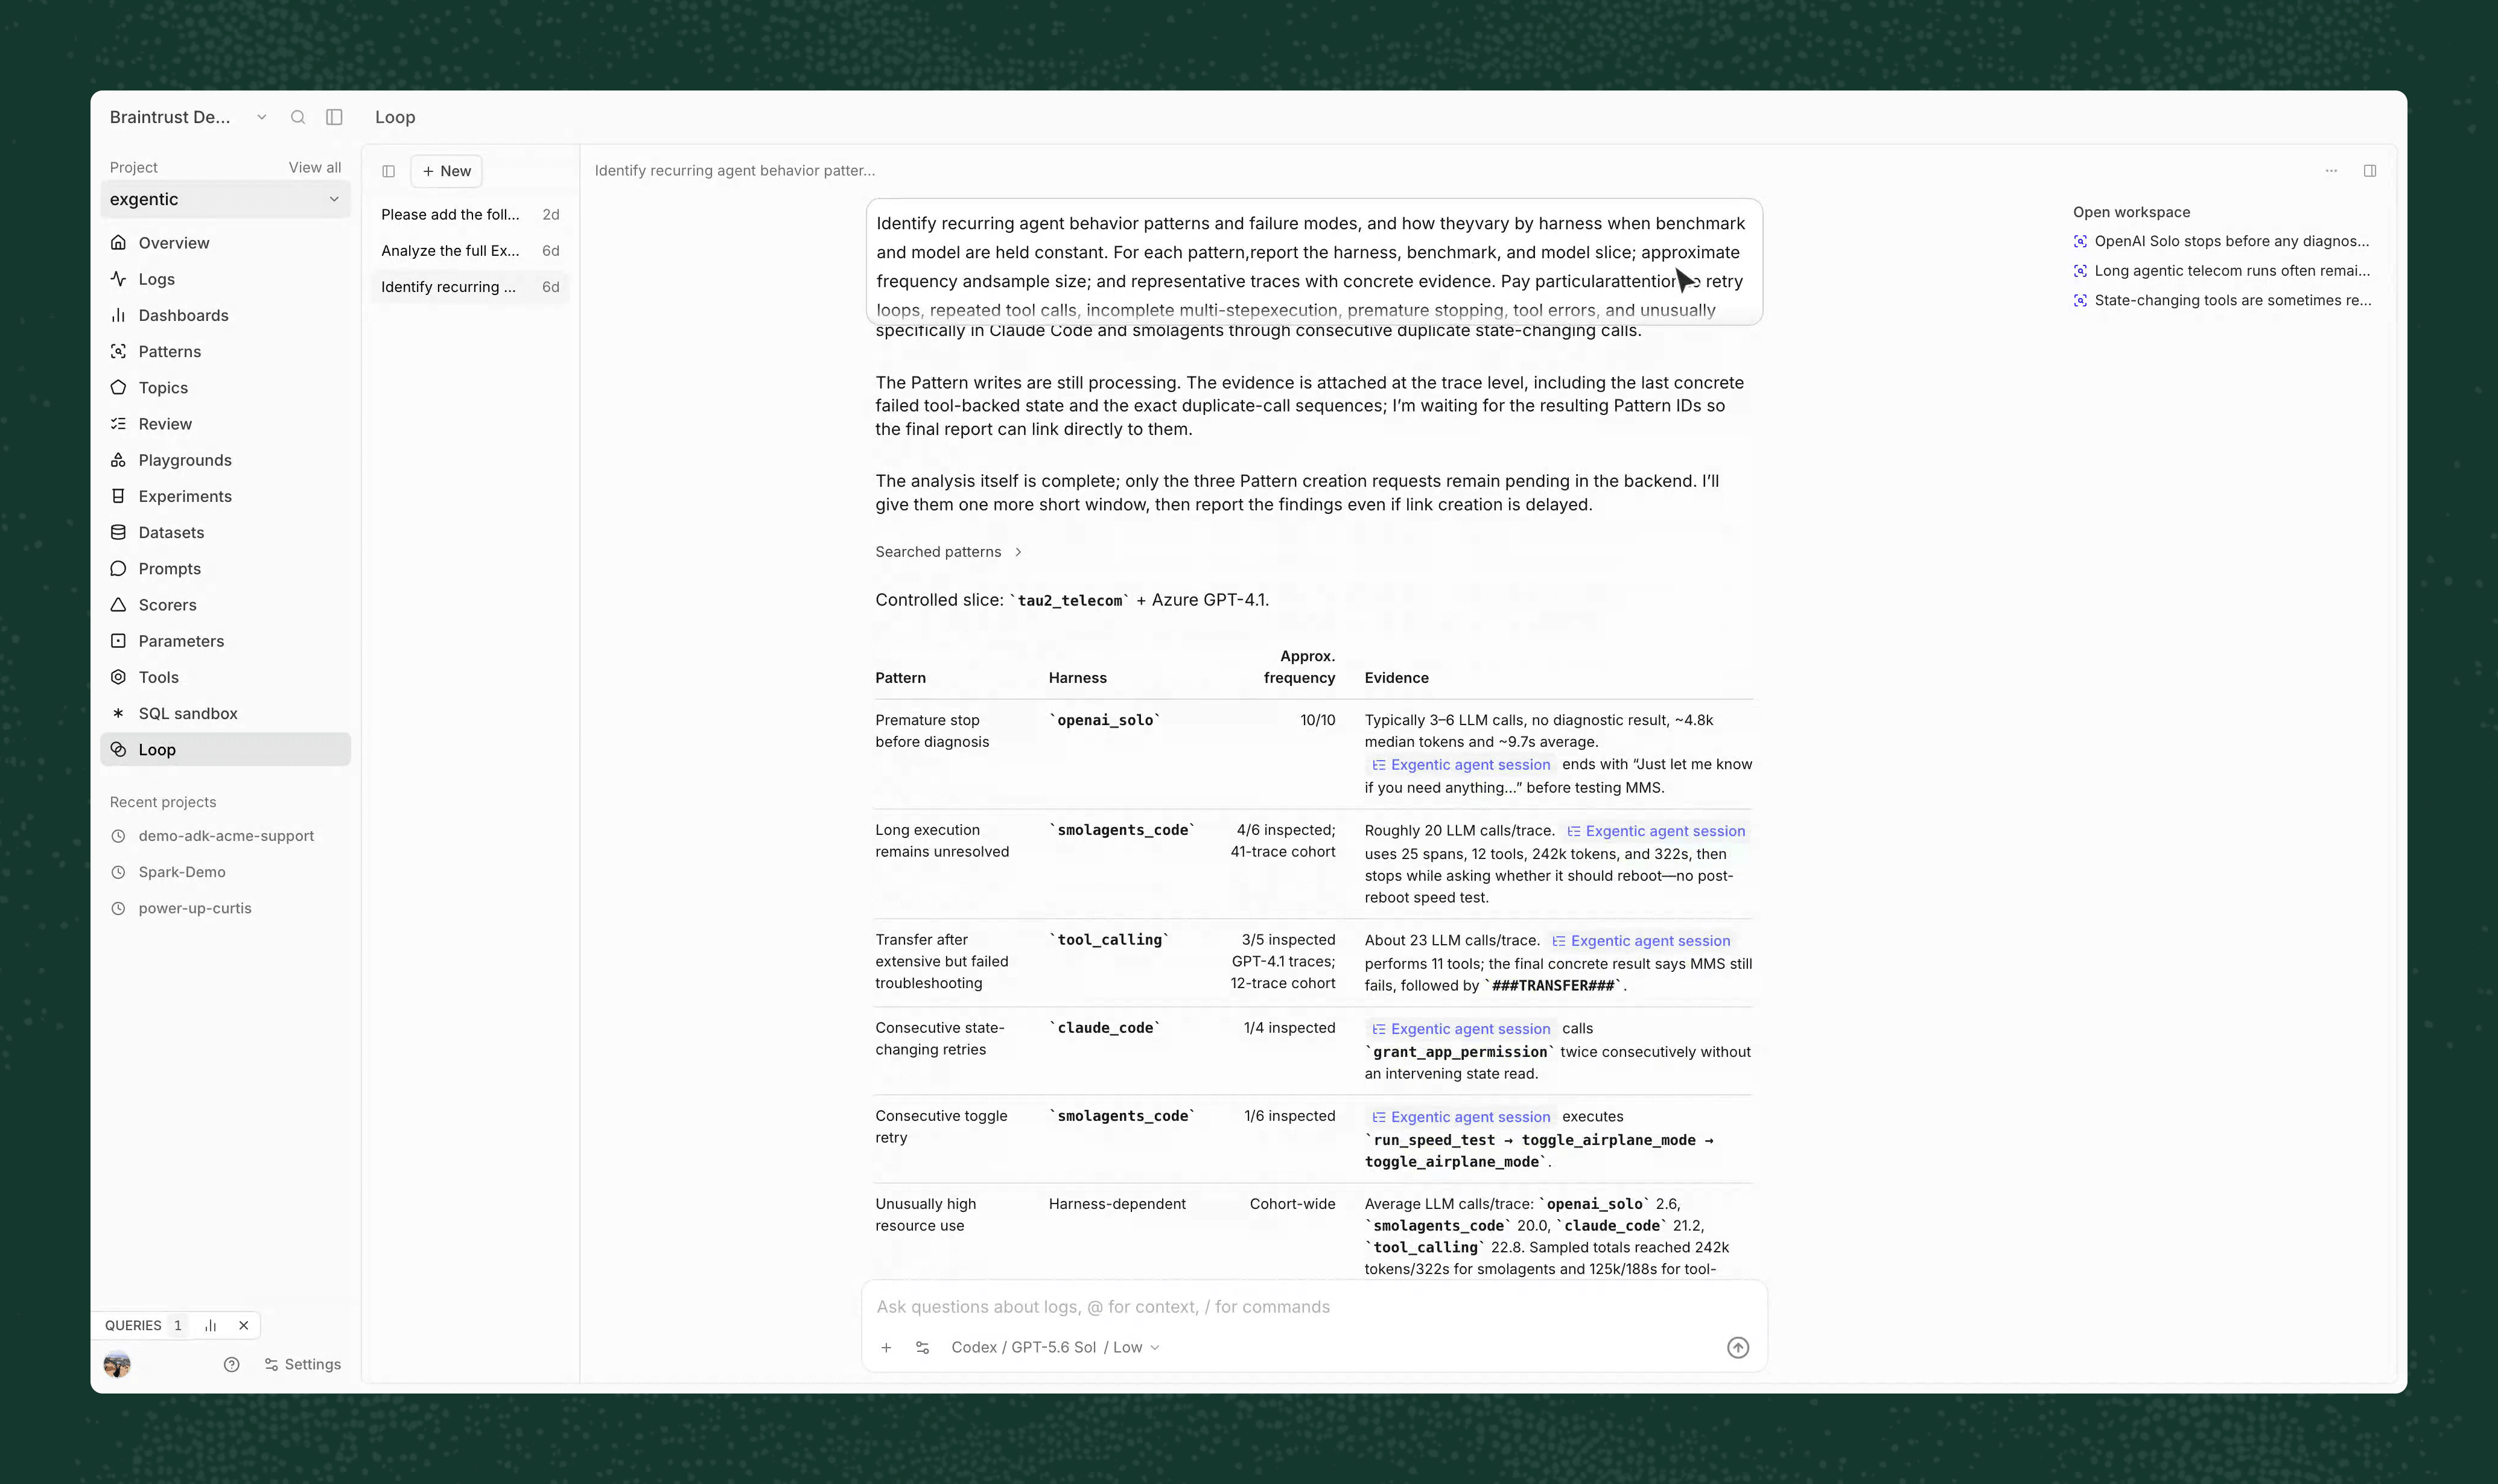
Task: Click the send arrow button in the composer
Action: 1738,1348
